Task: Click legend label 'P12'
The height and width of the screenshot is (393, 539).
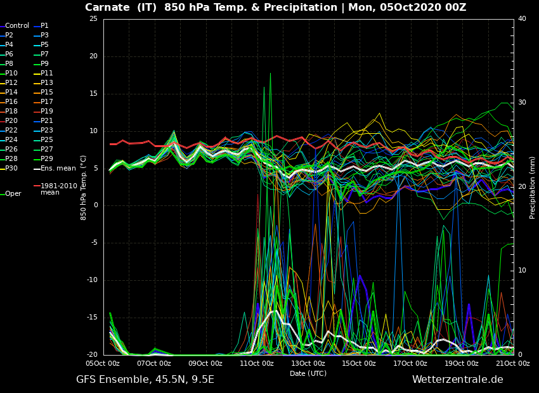Action: click(11, 83)
